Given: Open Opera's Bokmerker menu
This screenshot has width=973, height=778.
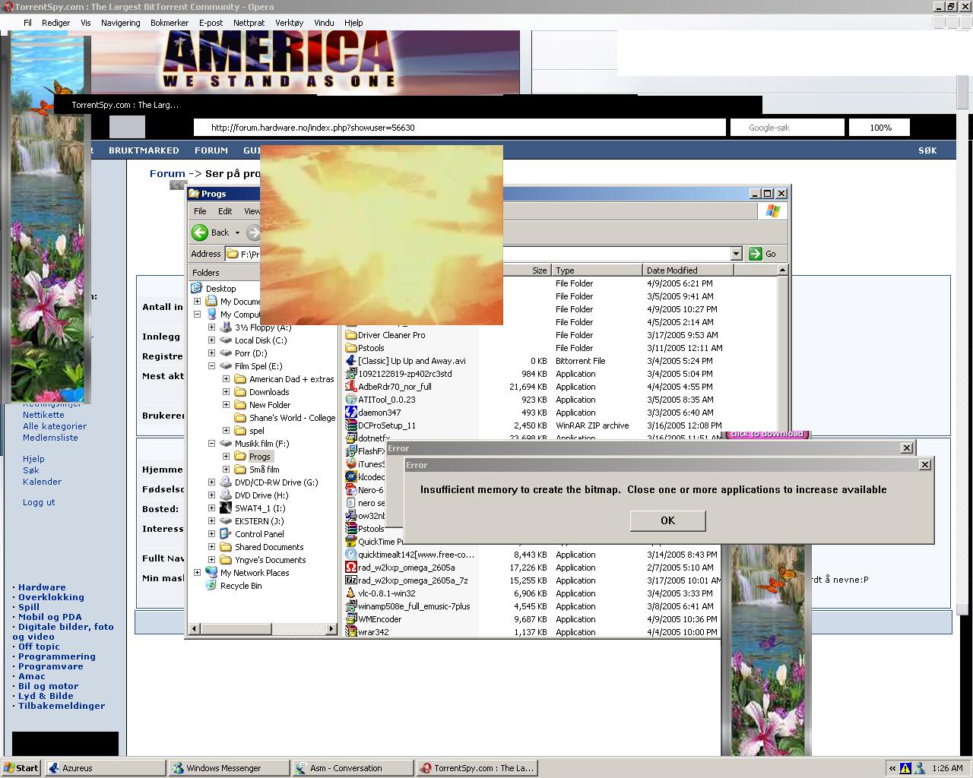Looking at the screenshot, I should (x=170, y=23).
